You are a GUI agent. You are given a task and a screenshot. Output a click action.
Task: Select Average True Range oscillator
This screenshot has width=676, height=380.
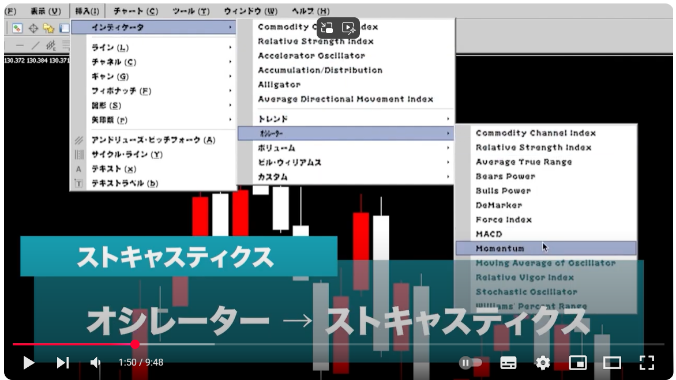pyautogui.click(x=524, y=162)
